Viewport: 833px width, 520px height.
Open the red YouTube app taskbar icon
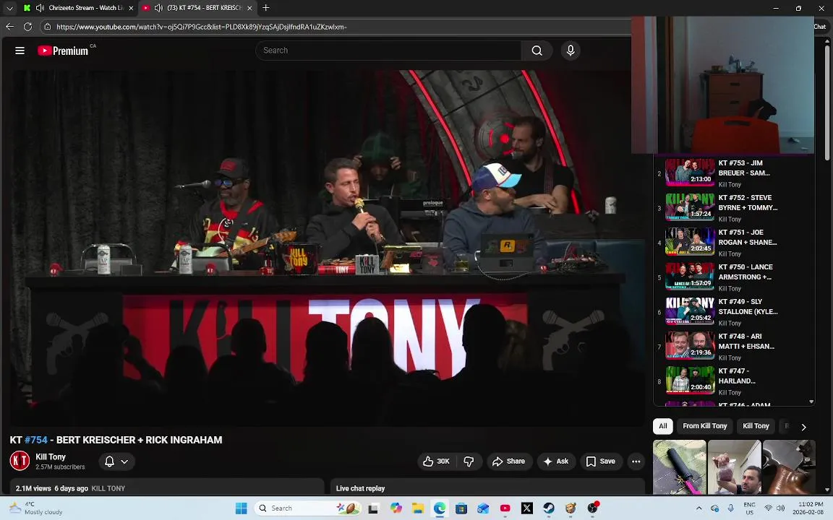coord(505,508)
